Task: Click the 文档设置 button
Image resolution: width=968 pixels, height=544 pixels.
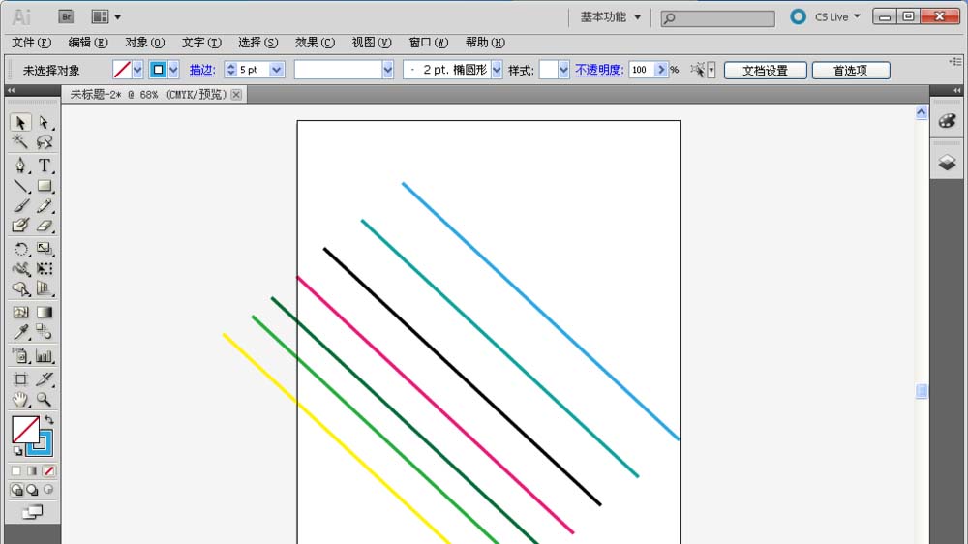Action: pyautogui.click(x=765, y=71)
